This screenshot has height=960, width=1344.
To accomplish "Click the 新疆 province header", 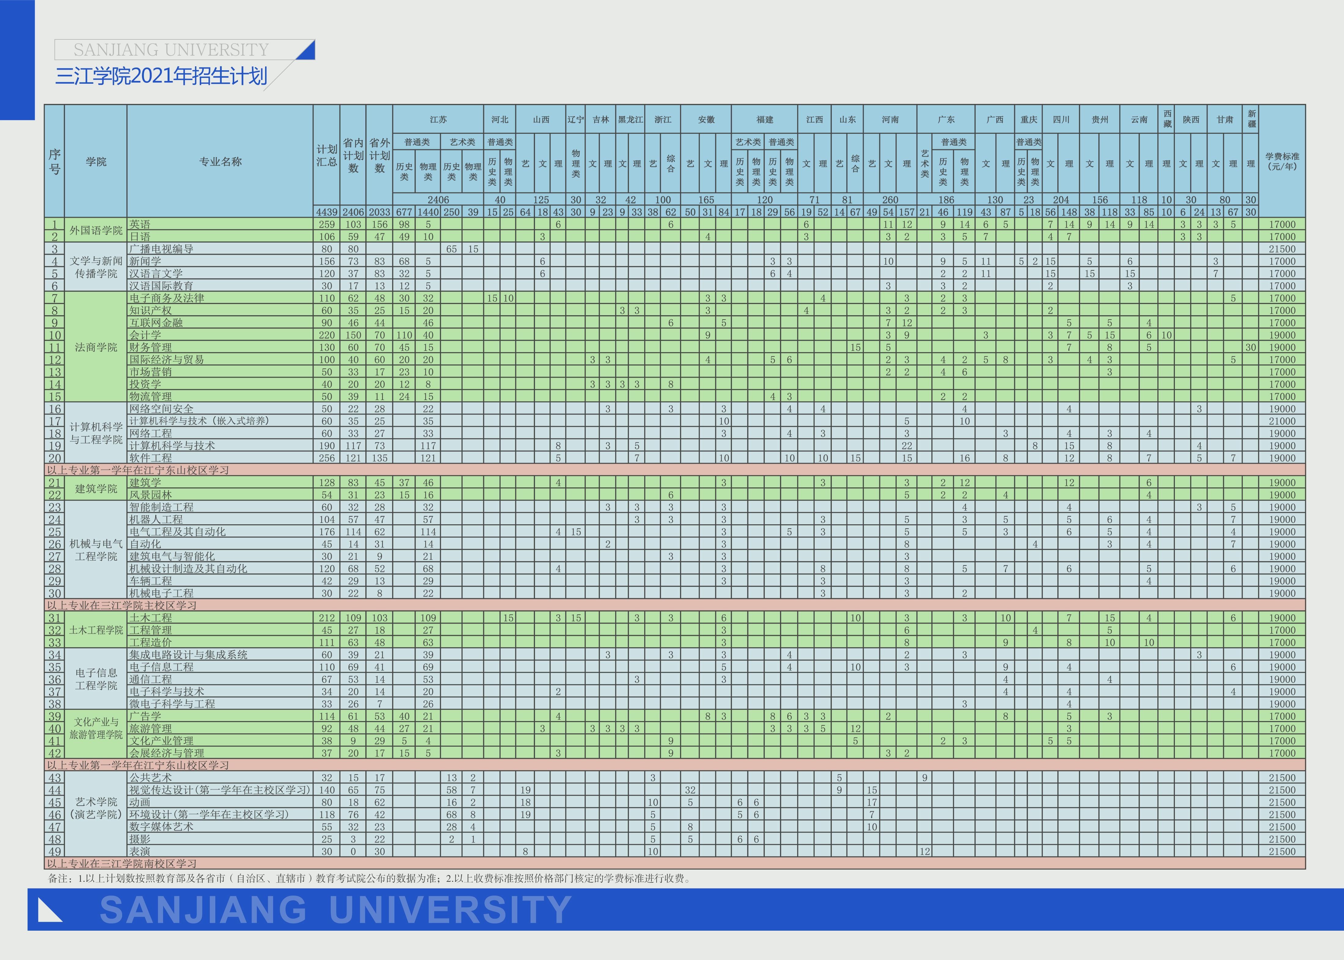I will tap(1251, 119).
